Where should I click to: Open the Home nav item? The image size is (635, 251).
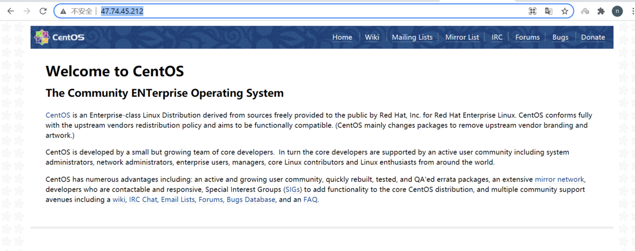(342, 37)
